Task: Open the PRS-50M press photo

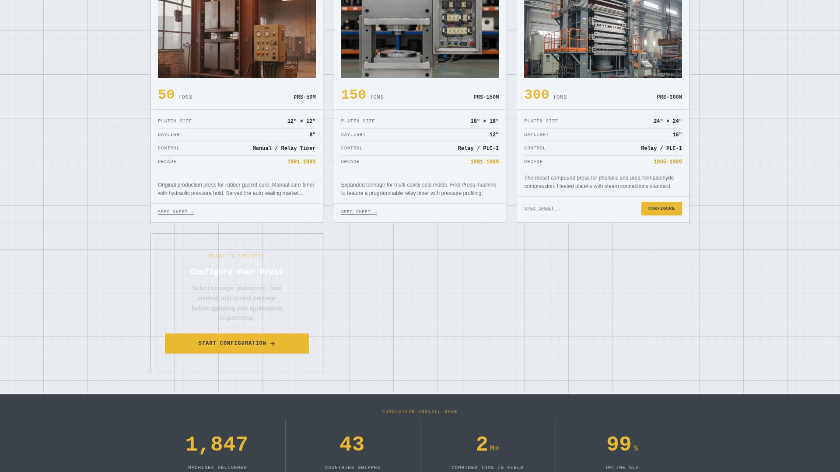Action: (x=237, y=38)
